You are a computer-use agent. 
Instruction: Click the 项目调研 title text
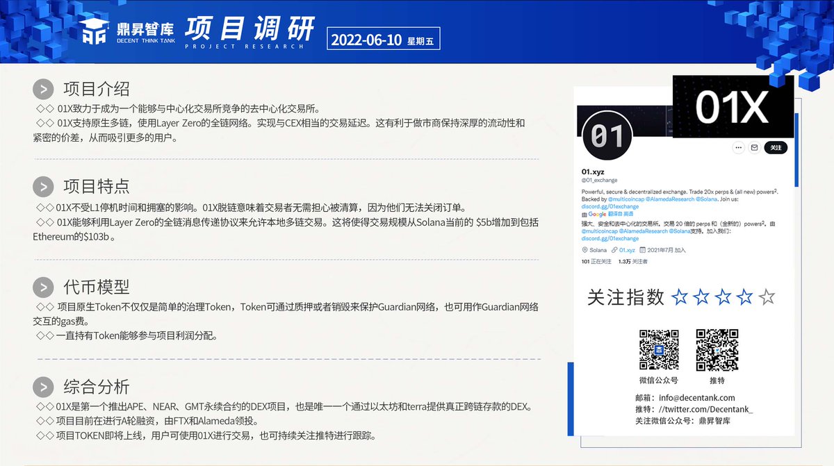click(x=250, y=28)
